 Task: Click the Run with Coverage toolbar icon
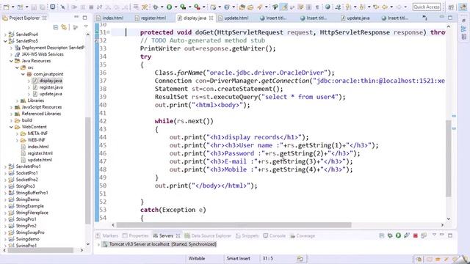(x=183, y=7)
